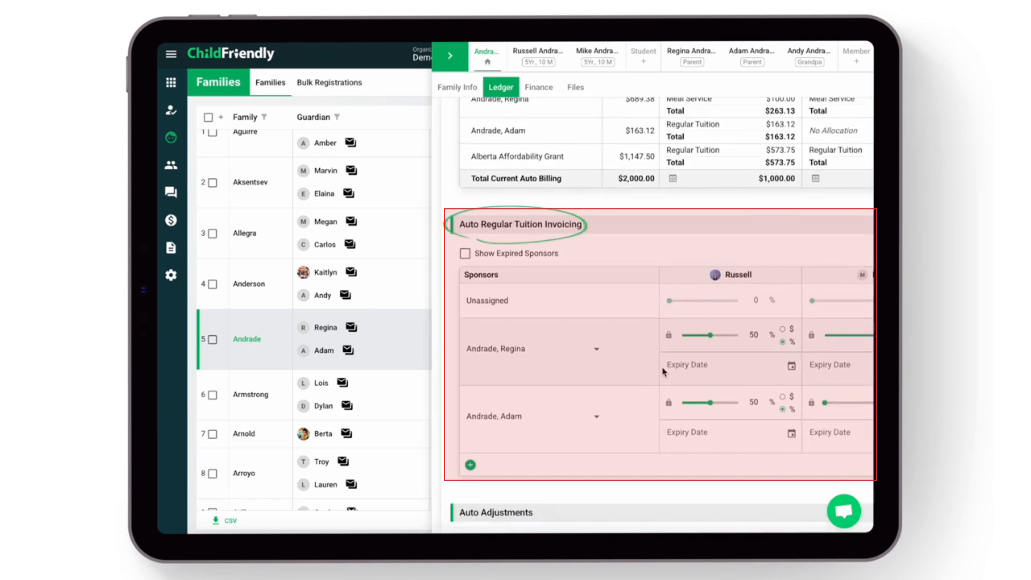Select the Arroyo family checkbox
Viewport: 1031px width, 580px height.
[213, 473]
